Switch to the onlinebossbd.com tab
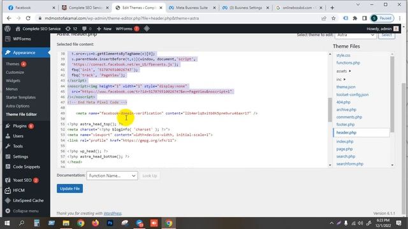Screen dimensions: 408x229 pyautogui.click(x=298, y=8)
